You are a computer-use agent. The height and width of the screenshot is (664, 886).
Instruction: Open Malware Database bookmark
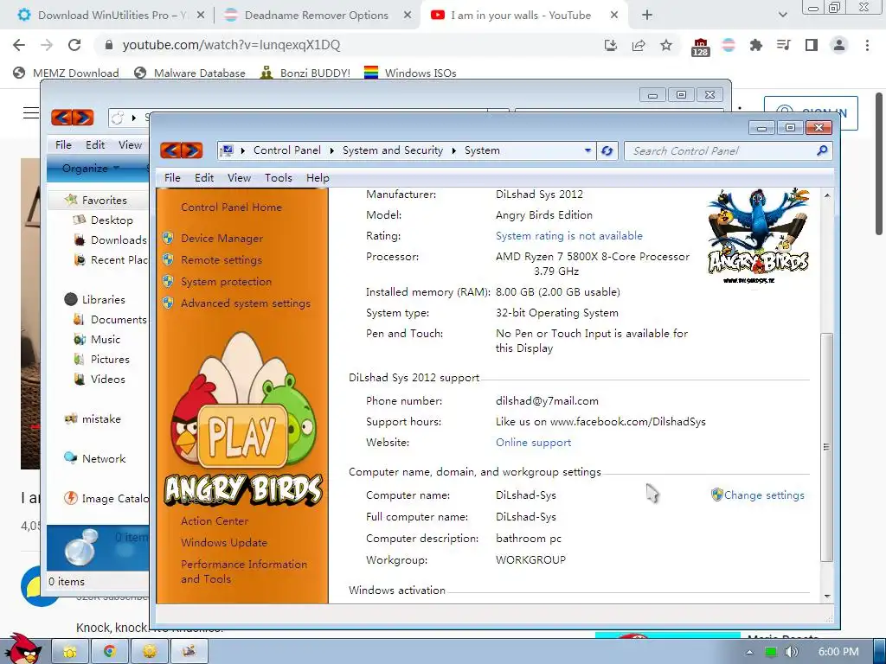tap(189, 73)
